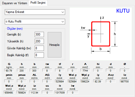Image resolution: width=135 pixels, height=97 pixels.
Task: Click the G value 60.79
Action: [9, 70]
